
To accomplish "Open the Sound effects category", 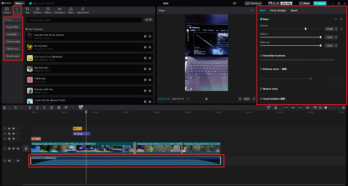I will 13,27.
